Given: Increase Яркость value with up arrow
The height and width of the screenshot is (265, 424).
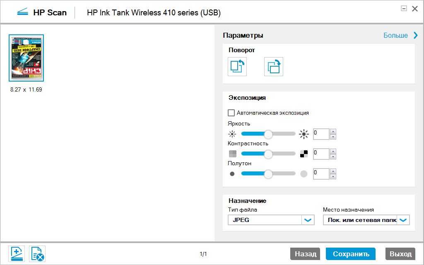Looking at the screenshot, I should click(333, 132).
